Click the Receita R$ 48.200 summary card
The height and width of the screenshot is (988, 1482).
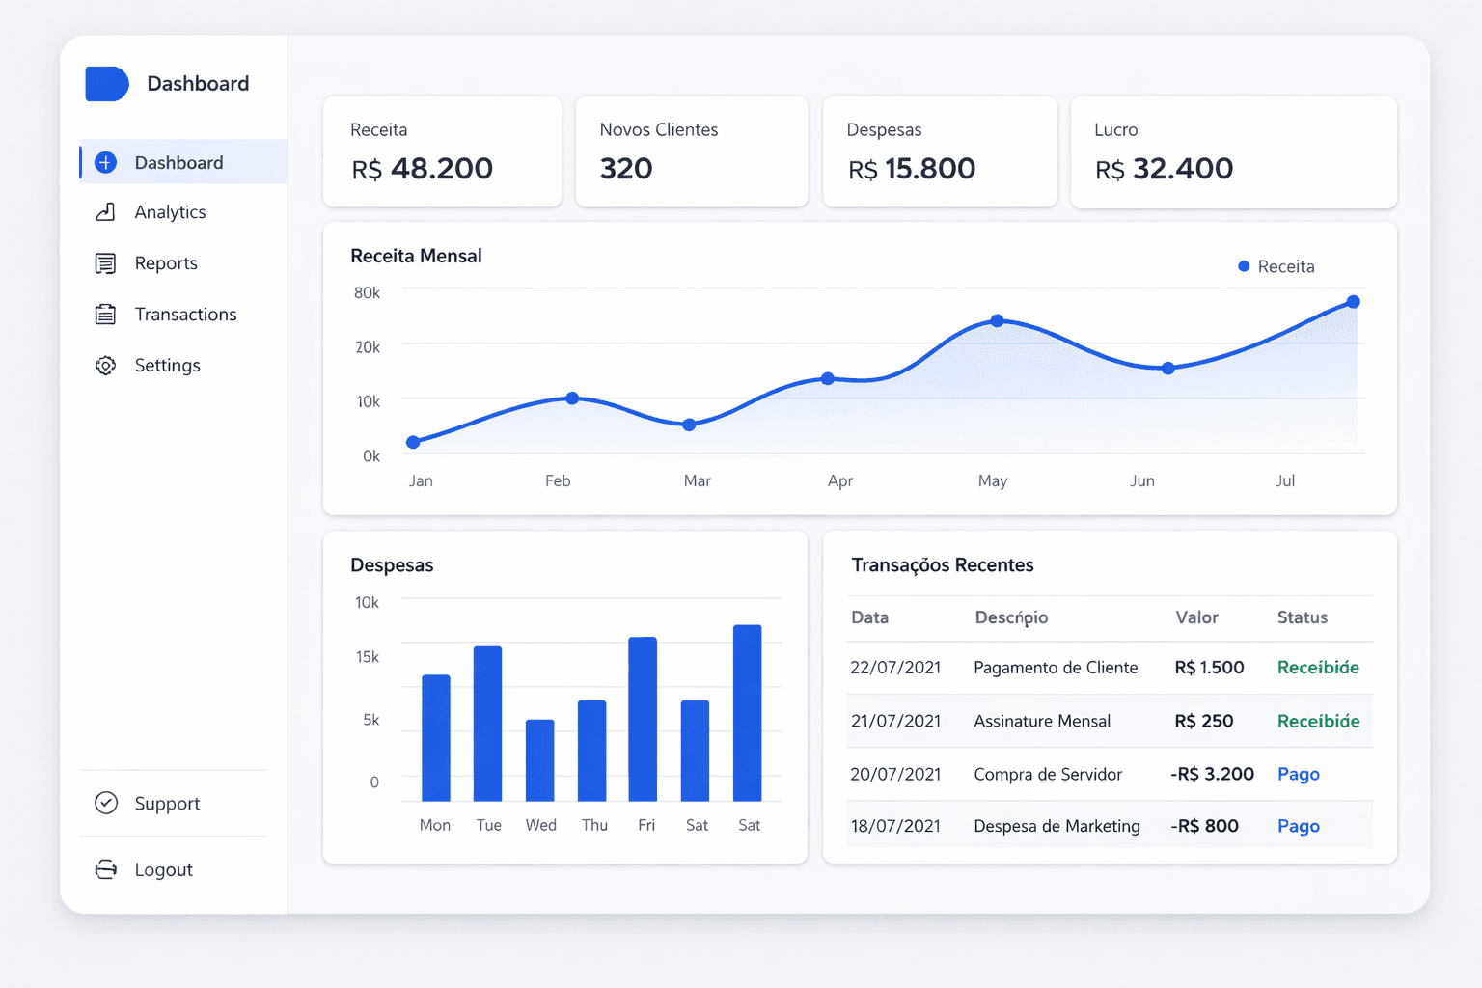pos(442,151)
